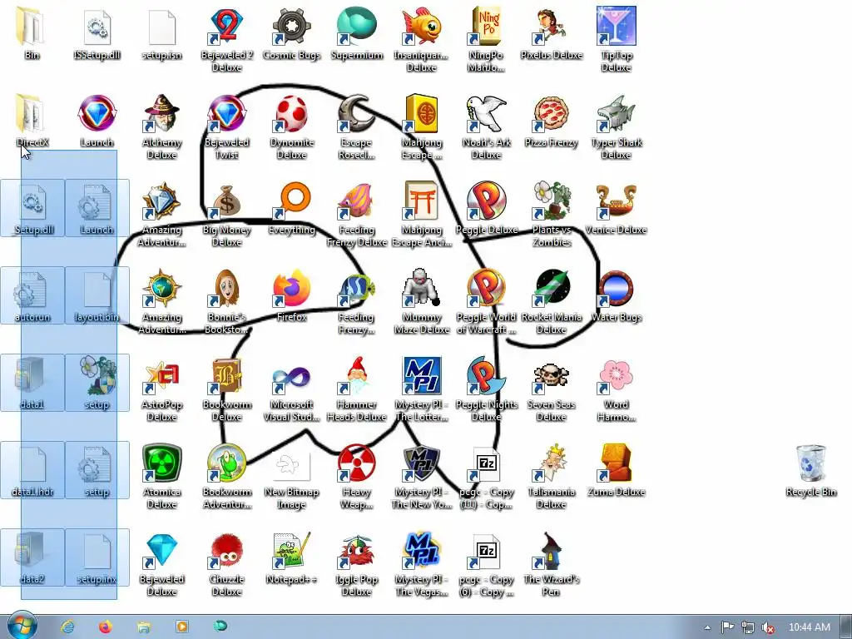Open the Action Center flag icon
Screen dimensions: 852x639
coord(727,627)
